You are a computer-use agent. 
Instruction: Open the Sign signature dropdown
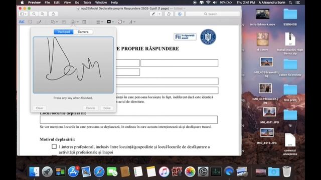point(75,21)
